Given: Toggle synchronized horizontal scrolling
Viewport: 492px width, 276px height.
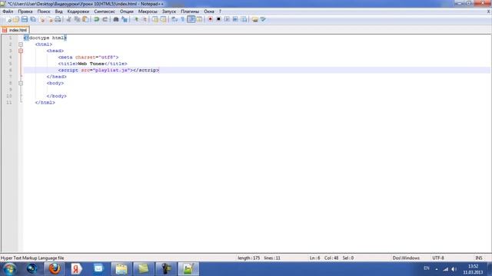Looking at the screenshot, I should (x=163, y=19).
